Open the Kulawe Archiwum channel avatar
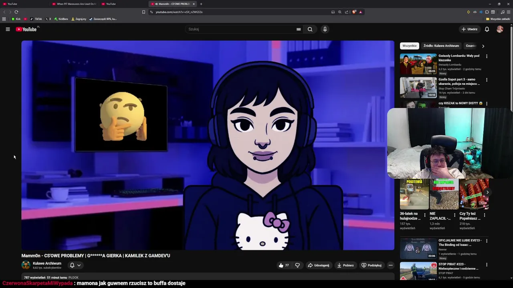 point(26,265)
